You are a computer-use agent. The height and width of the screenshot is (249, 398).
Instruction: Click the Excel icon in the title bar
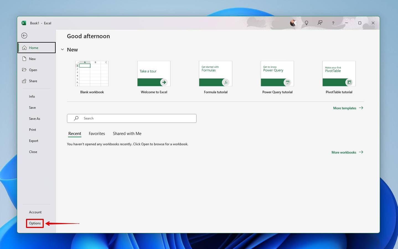pos(24,23)
